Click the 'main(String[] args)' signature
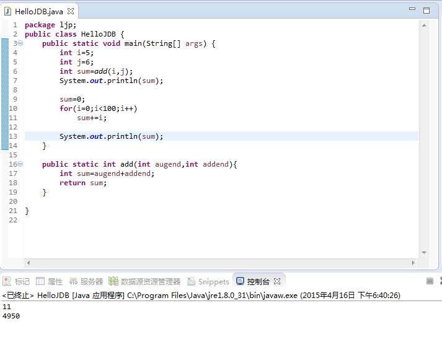 [x=166, y=43]
